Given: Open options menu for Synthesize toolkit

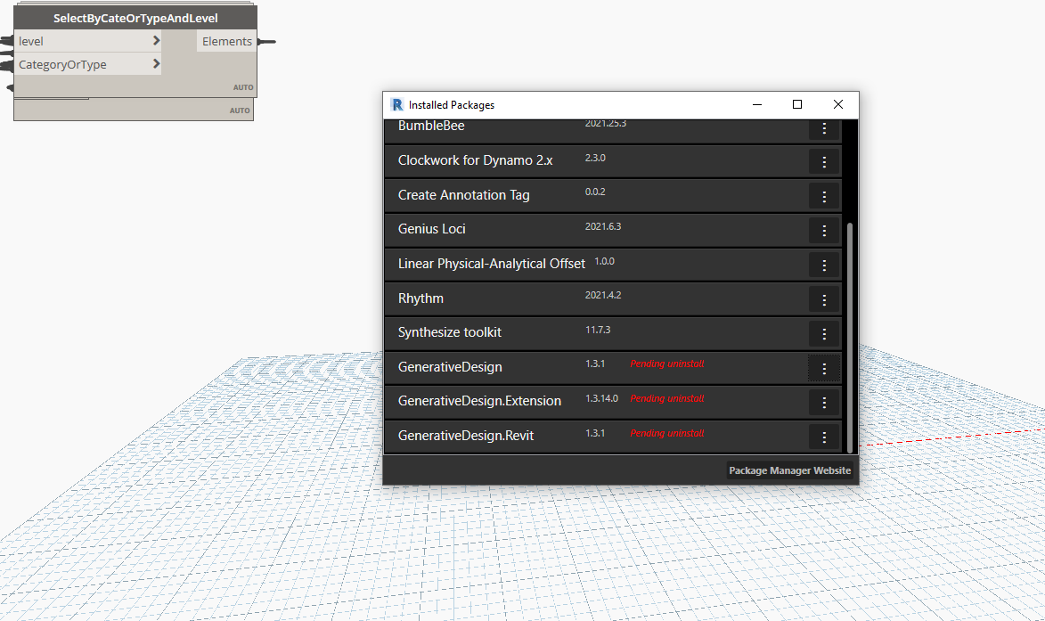Looking at the screenshot, I should [824, 334].
